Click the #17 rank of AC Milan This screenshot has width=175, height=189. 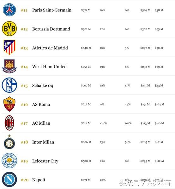click(24, 123)
